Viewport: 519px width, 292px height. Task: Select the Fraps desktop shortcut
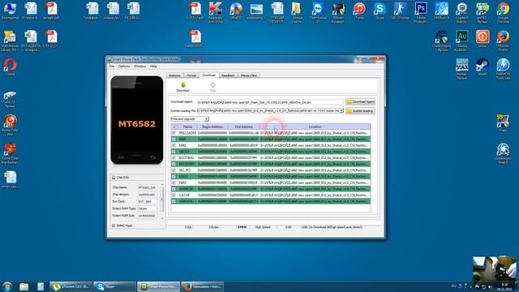click(x=503, y=122)
